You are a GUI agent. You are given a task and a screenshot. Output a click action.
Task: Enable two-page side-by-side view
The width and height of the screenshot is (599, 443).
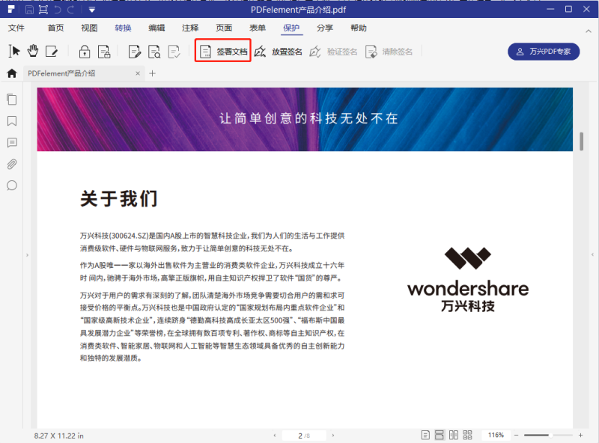pos(455,434)
